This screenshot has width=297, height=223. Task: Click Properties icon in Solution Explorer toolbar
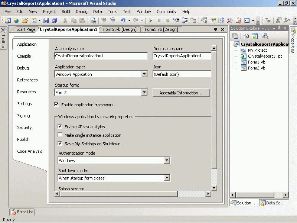click(235, 36)
